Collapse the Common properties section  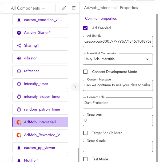(101, 18)
